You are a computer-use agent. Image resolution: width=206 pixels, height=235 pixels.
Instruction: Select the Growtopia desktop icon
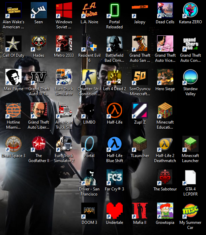165,211
